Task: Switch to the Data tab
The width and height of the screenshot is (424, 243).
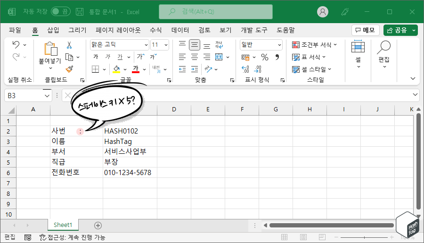Action: click(x=180, y=30)
